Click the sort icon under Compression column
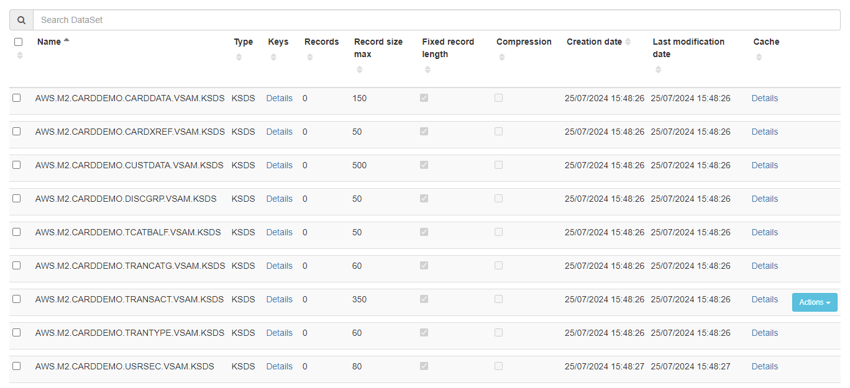Viewport: 850px width, 388px height. (501, 56)
